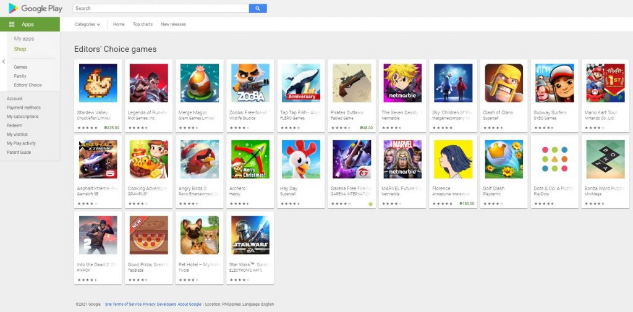Open the footer Privacy link
The width and height of the screenshot is (633, 312).
click(x=150, y=305)
